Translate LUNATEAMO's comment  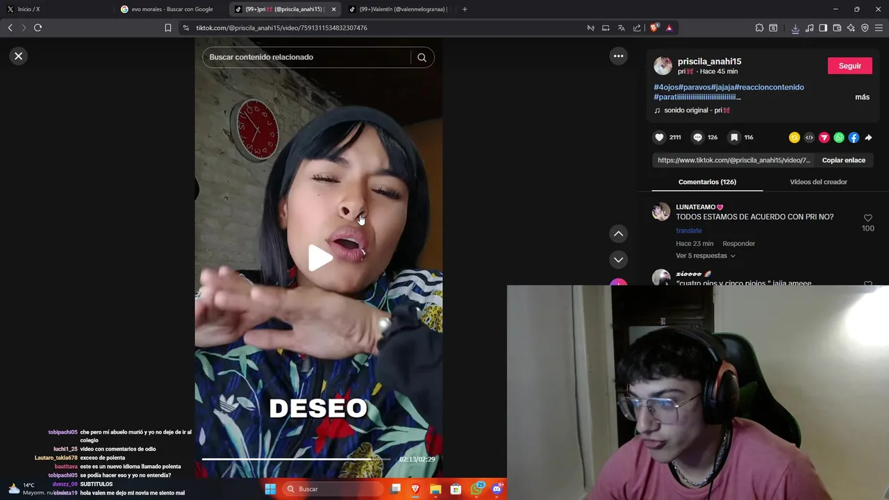pos(689,231)
